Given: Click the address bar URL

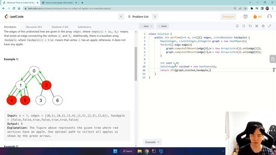Looking at the screenshot, I should (x=69, y=9).
